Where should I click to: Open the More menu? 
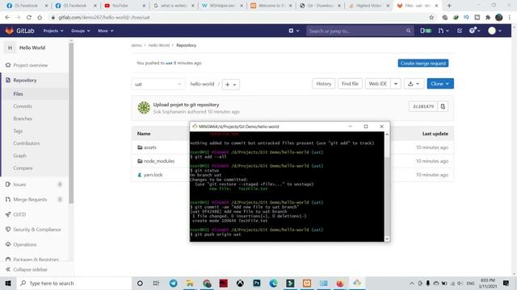click(105, 31)
